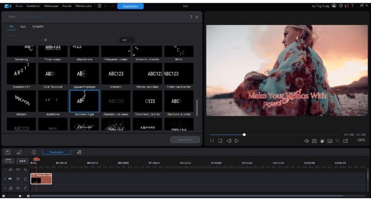Screen dimensions: 371x200
Task: Select the Seamless Left animation thumbnail
Action: pos(21,74)
